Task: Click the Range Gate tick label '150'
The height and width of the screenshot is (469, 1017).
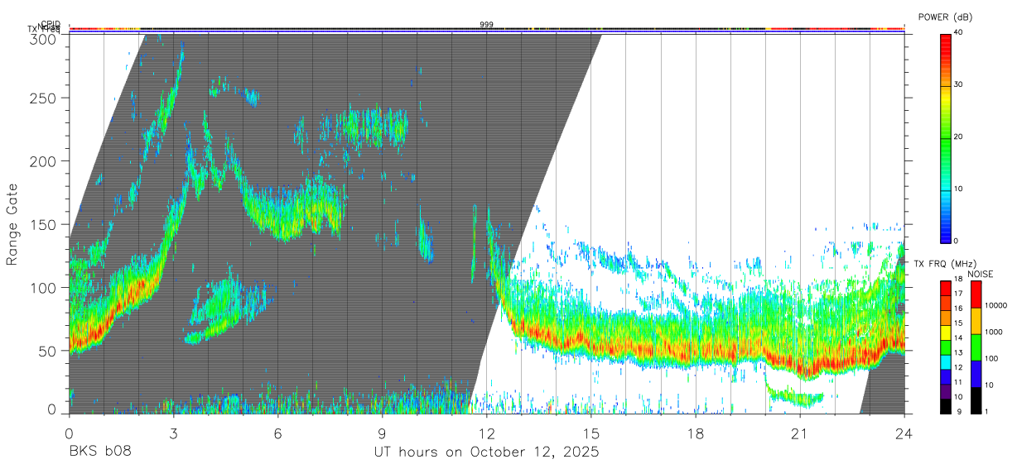Action: tap(44, 224)
